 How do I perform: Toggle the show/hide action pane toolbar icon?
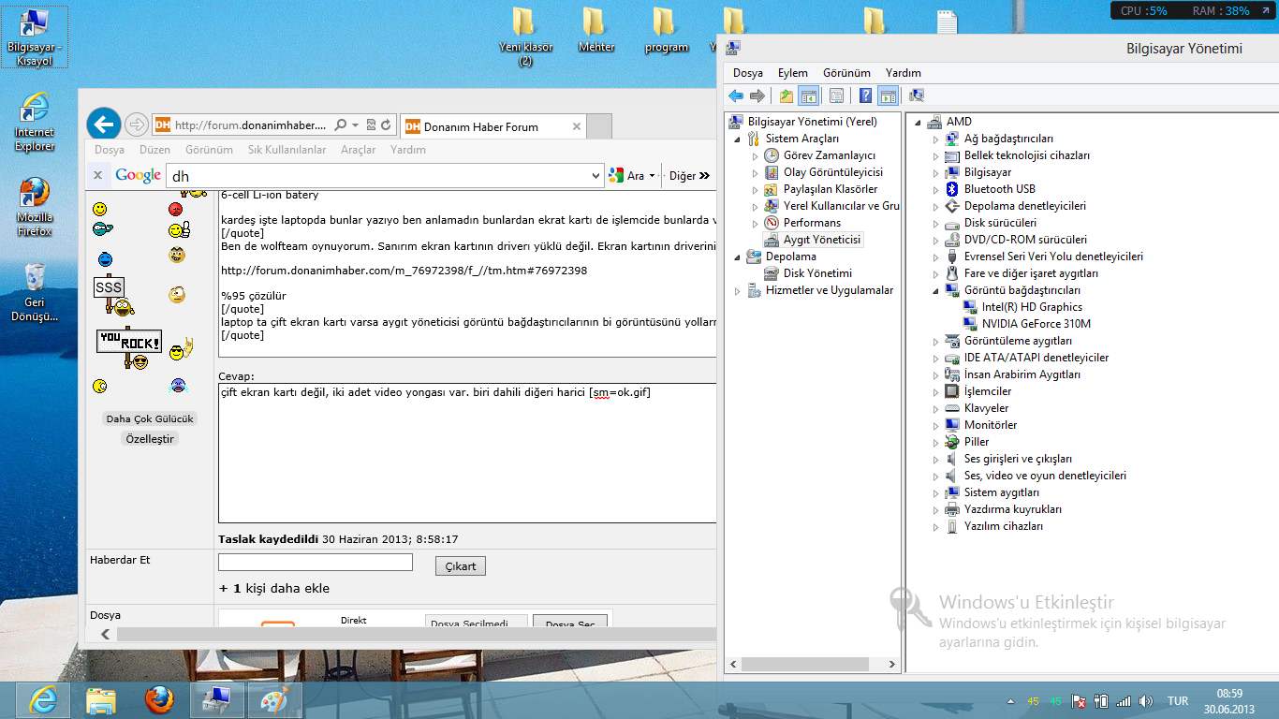[x=888, y=95]
